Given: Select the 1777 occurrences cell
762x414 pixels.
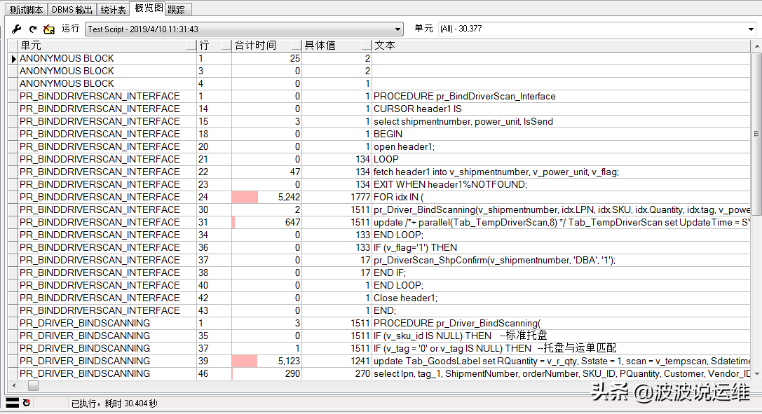Looking at the screenshot, I should (x=336, y=197).
